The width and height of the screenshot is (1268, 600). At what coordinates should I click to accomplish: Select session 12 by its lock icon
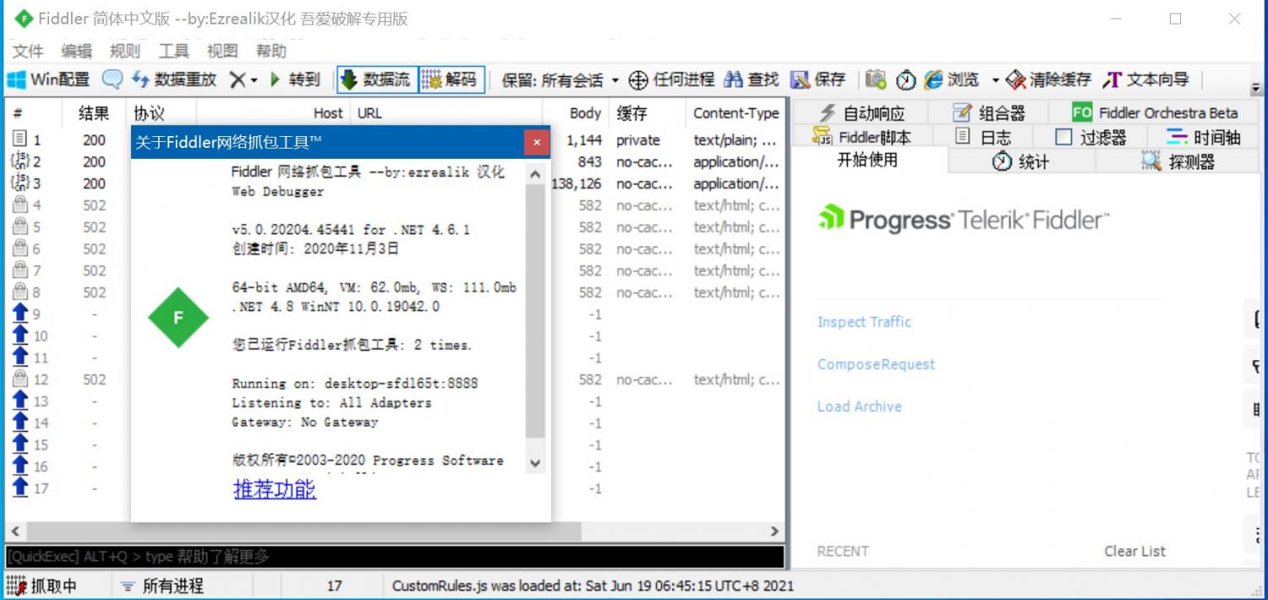pos(19,379)
